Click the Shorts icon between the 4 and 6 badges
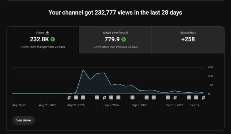 (104, 97)
